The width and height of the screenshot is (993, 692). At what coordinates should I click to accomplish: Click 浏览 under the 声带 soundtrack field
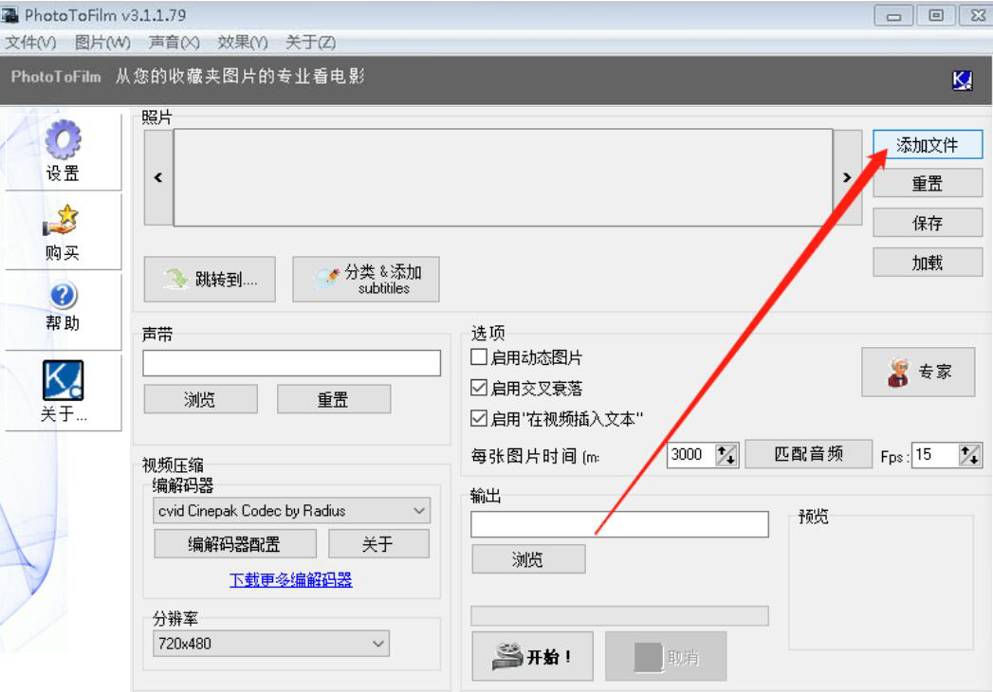pos(201,399)
